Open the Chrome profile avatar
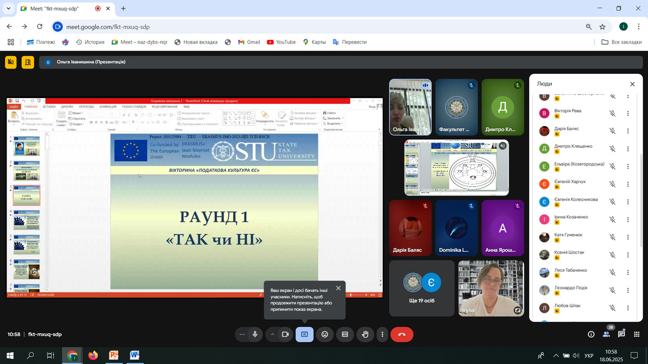 coord(623,26)
